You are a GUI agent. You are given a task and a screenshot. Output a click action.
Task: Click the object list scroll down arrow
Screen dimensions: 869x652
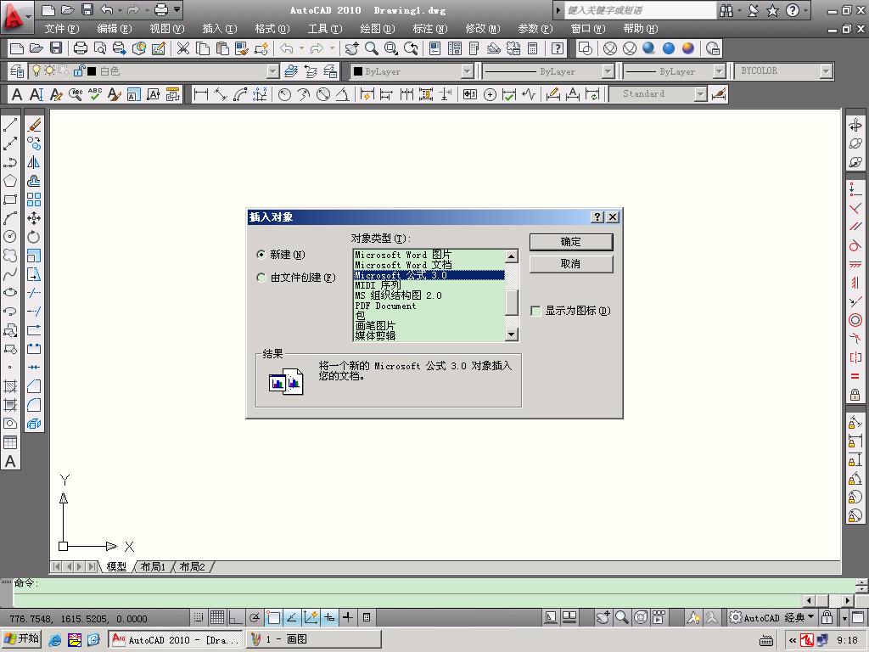tap(512, 334)
